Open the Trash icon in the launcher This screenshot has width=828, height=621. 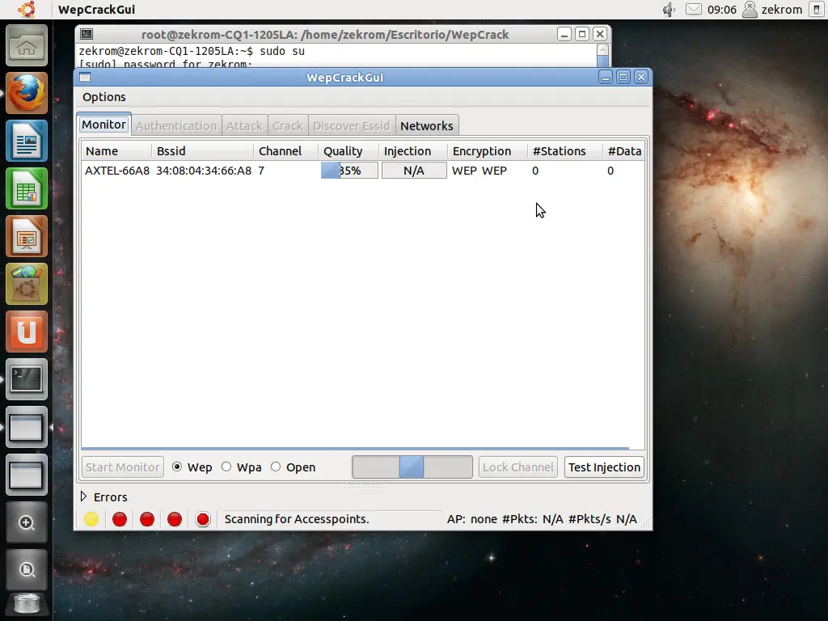[27, 605]
